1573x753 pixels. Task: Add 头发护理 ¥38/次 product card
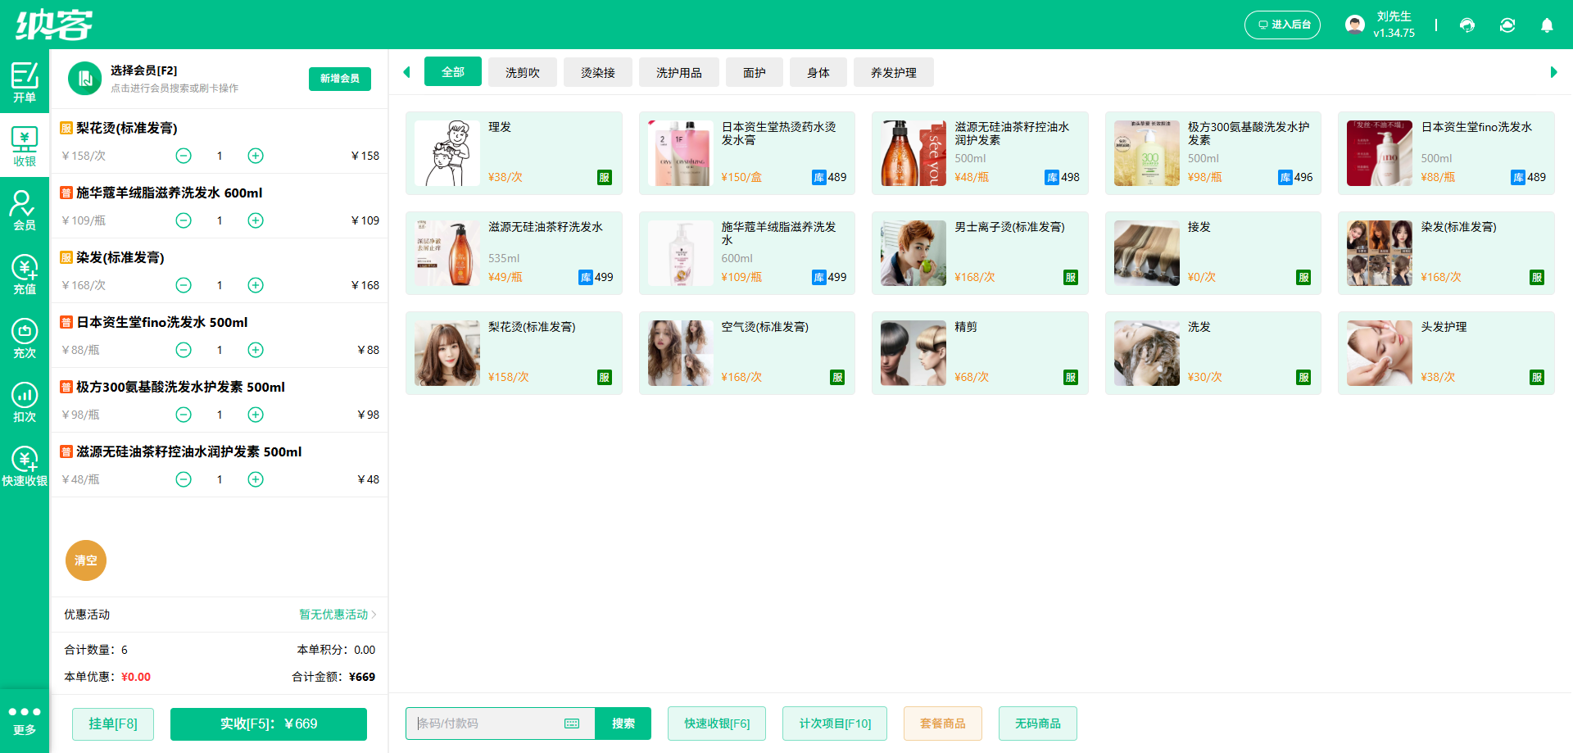point(1446,353)
